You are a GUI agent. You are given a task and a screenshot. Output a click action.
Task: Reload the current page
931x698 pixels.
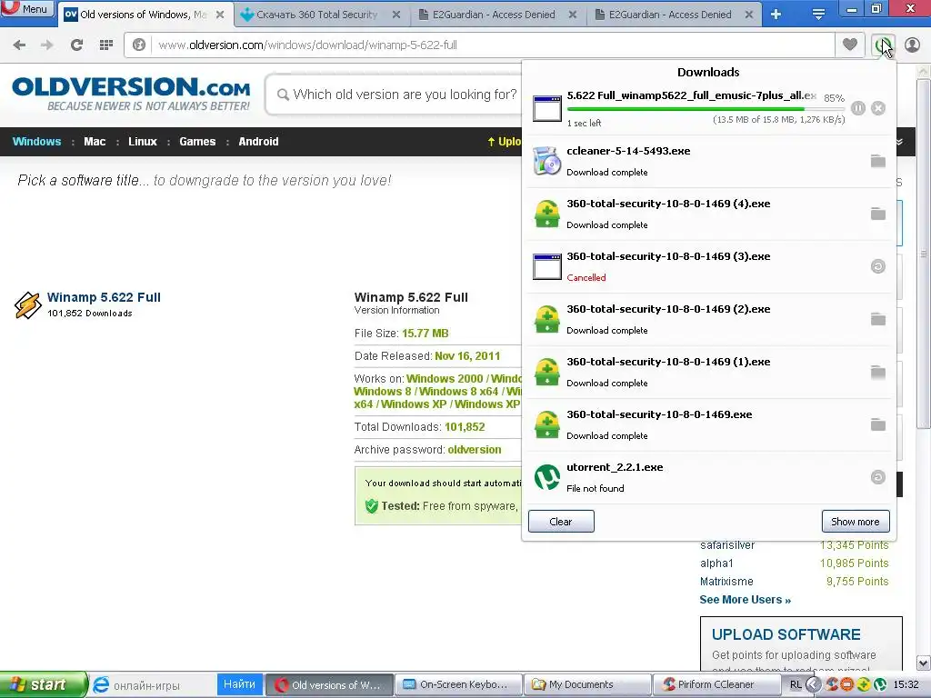pyautogui.click(x=76, y=45)
